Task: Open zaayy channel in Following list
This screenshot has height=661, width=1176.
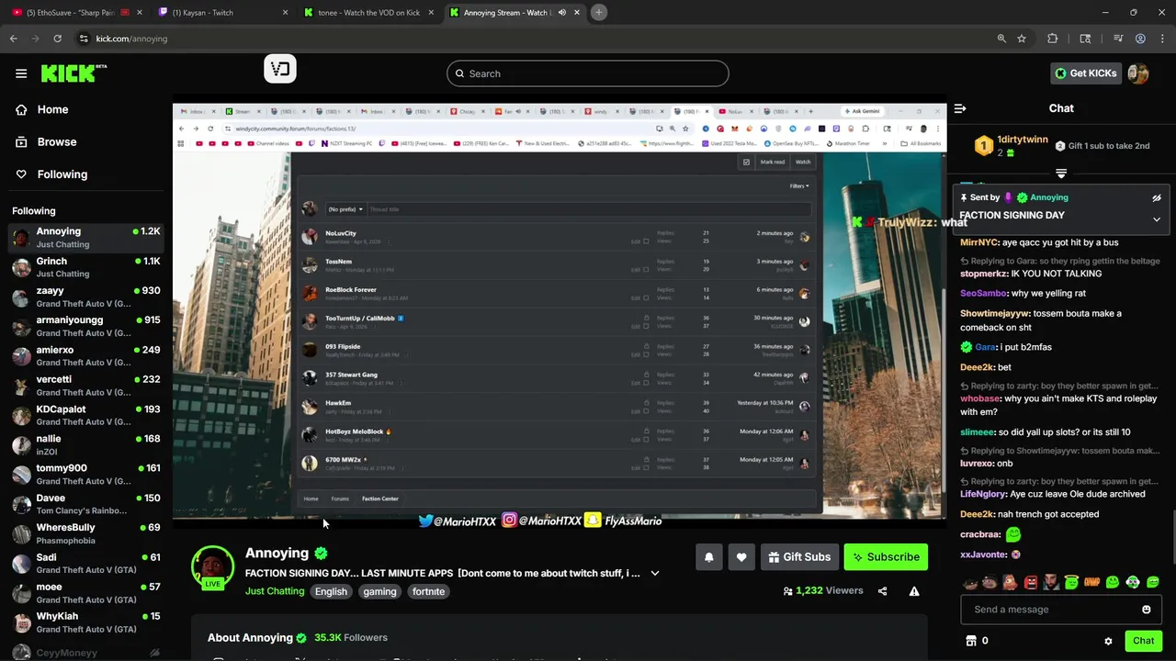Action: tap(86, 297)
